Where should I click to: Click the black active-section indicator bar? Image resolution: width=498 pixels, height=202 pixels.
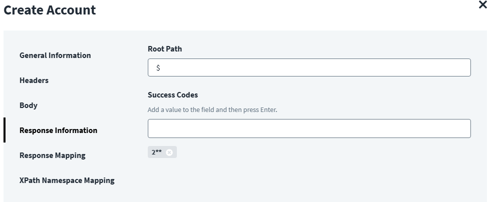pos(5,130)
